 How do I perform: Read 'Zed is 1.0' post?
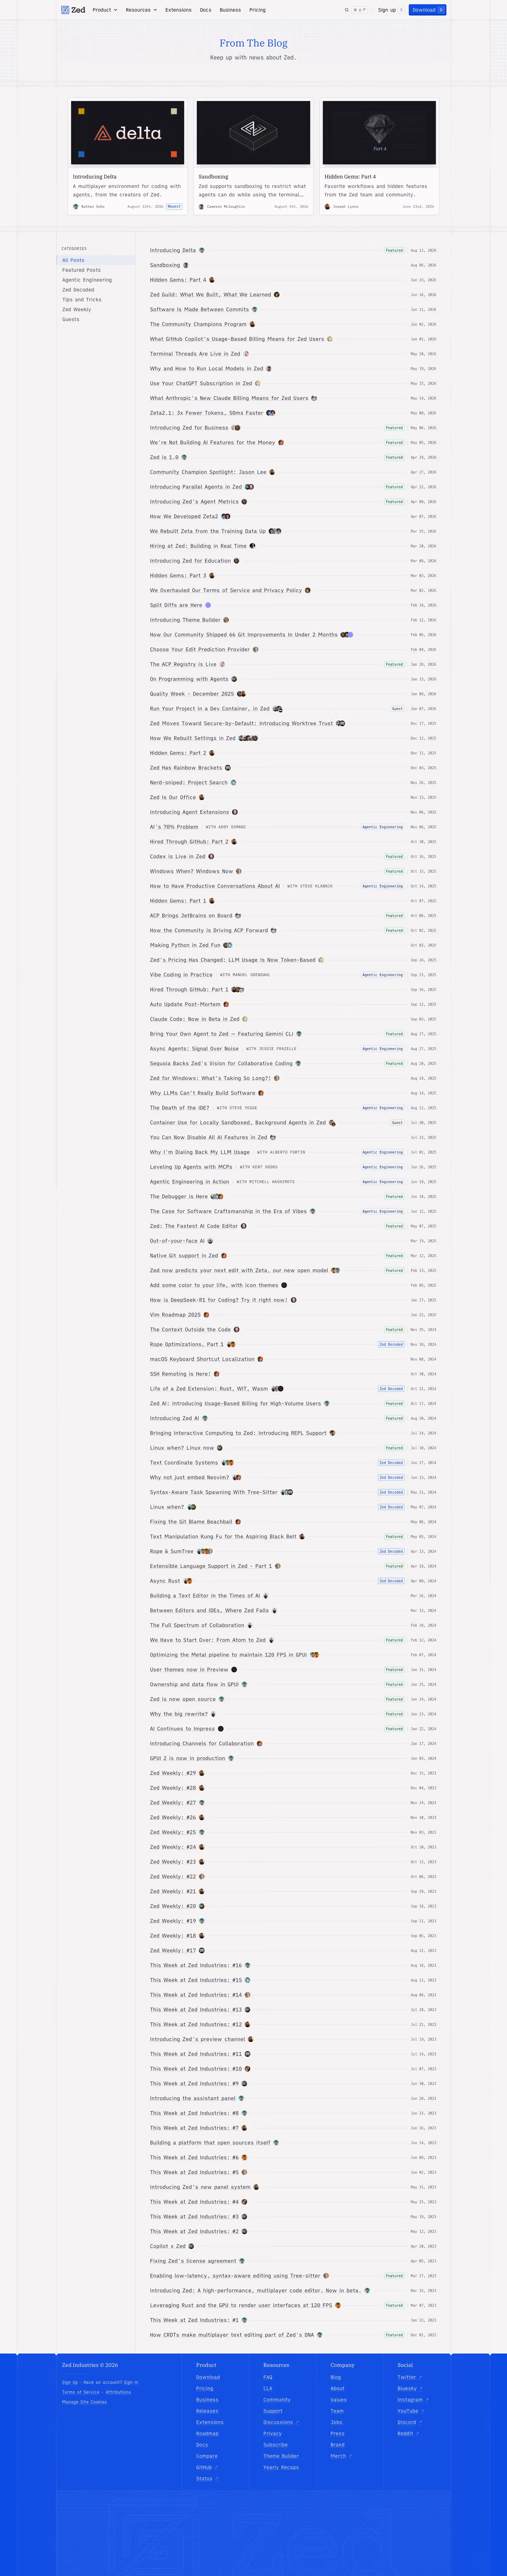pyautogui.click(x=164, y=457)
